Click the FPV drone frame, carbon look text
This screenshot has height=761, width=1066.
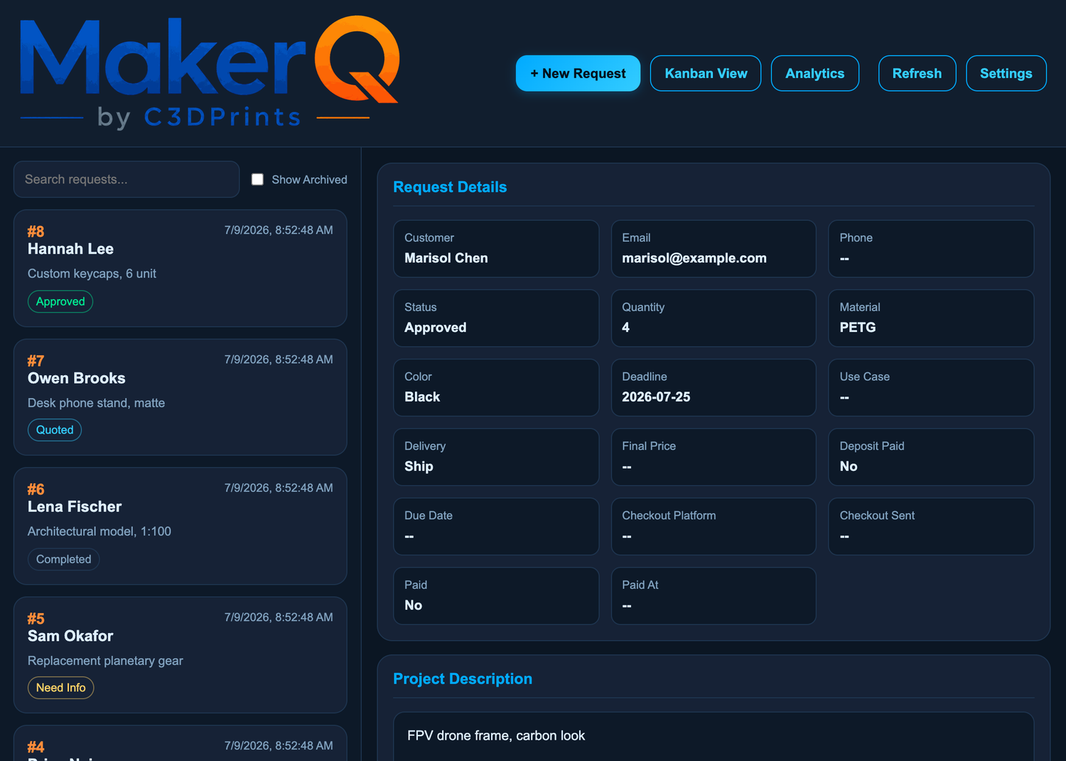[496, 736]
